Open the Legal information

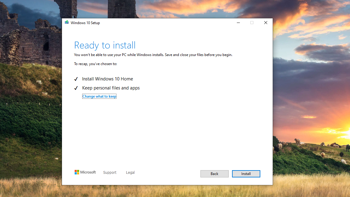coord(130,172)
